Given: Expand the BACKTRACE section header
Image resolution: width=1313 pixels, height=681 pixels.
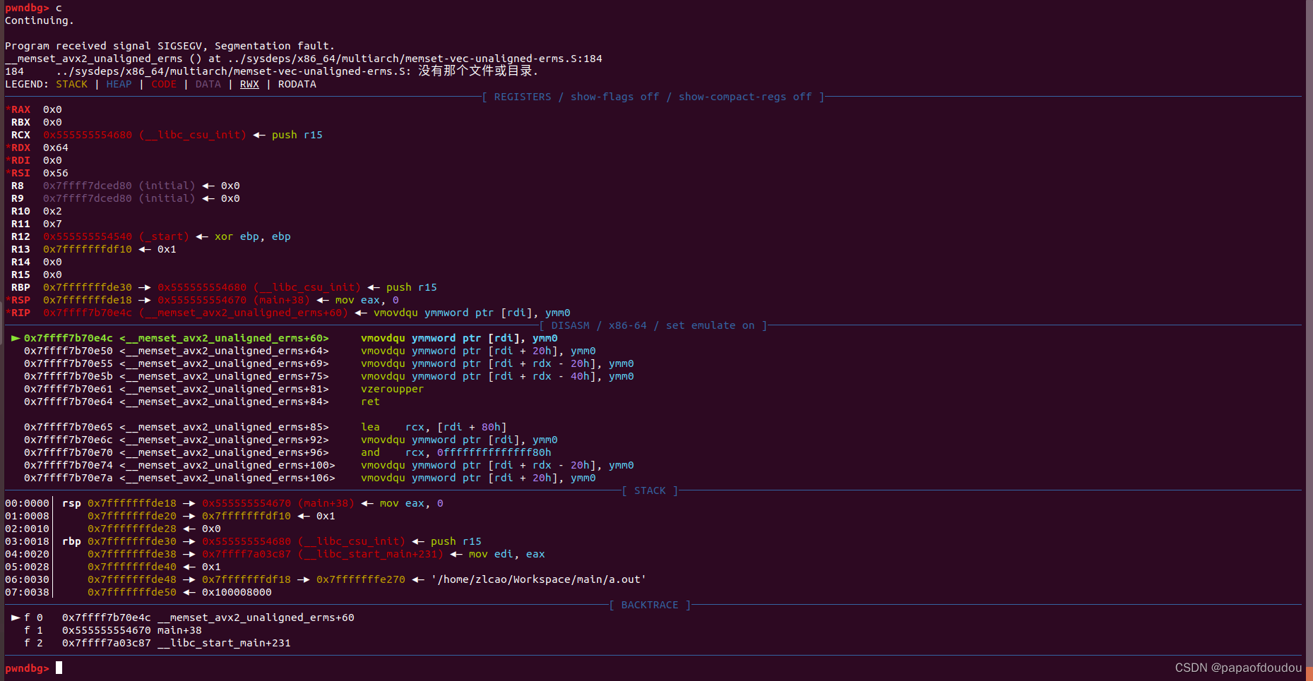Looking at the screenshot, I should coord(648,604).
